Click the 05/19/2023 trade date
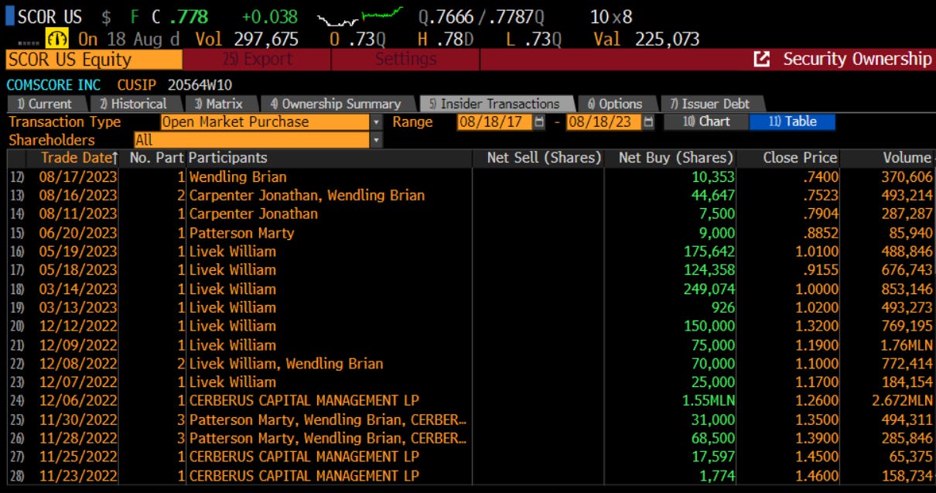The image size is (936, 493). 77,252
